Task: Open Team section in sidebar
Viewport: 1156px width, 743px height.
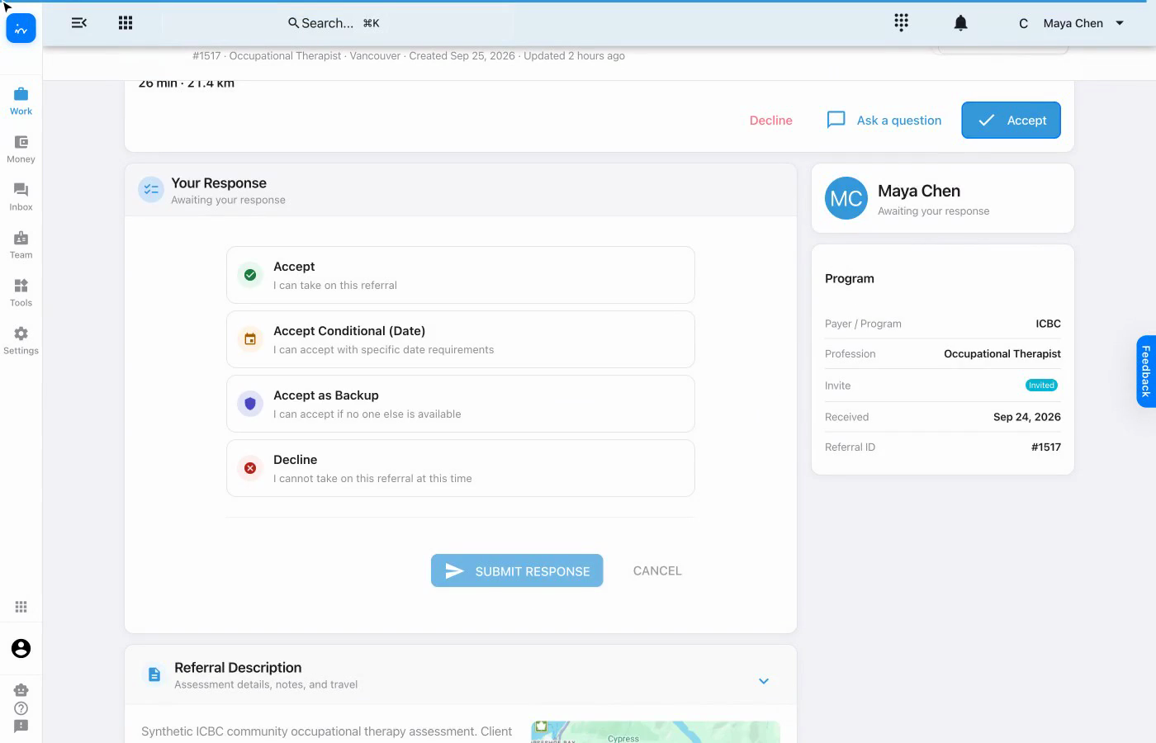Action: pos(21,244)
